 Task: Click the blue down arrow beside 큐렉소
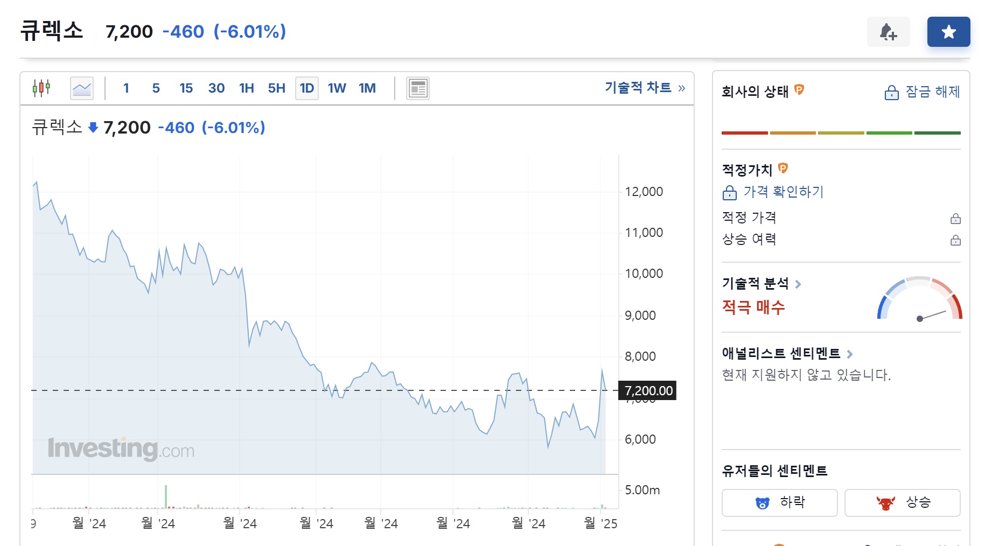[93, 128]
